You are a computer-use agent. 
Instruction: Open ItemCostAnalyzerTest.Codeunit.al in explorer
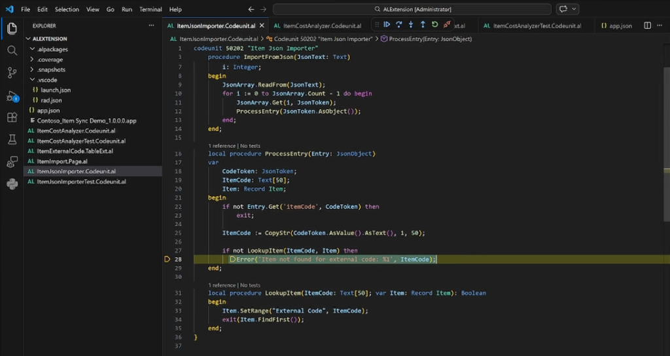[x=81, y=141]
